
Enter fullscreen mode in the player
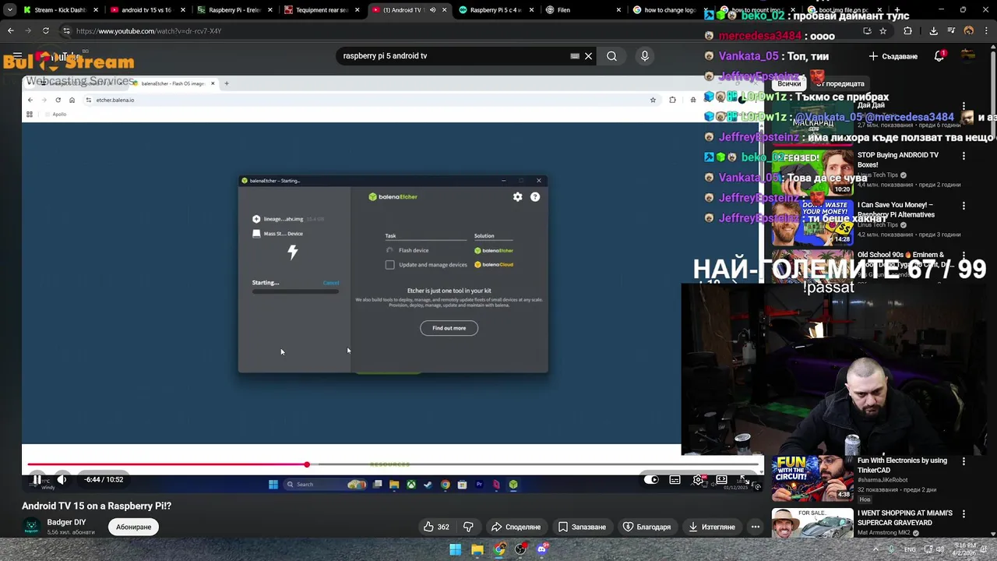click(x=745, y=479)
